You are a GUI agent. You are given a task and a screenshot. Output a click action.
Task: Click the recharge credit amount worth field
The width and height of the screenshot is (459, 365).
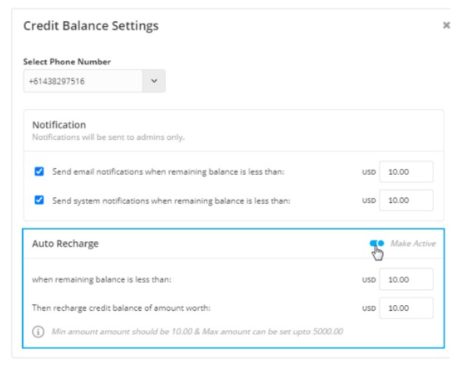(x=406, y=308)
